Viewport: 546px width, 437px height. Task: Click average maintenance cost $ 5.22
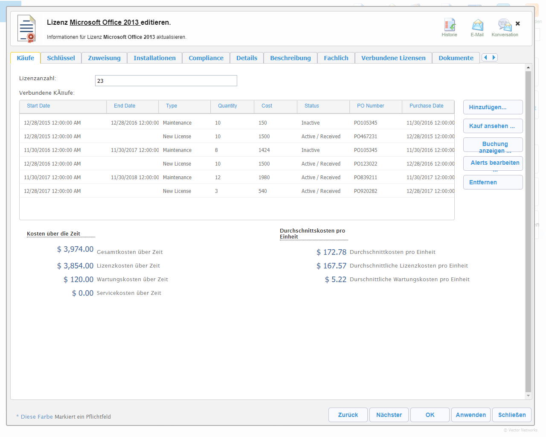(x=336, y=280)
